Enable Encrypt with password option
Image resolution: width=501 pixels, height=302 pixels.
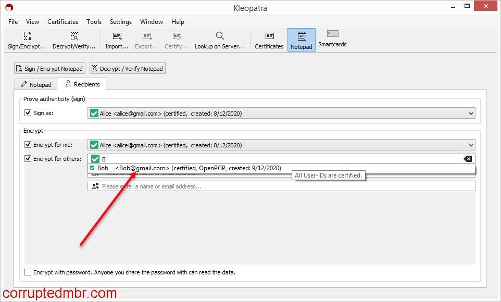click(28, 272)
